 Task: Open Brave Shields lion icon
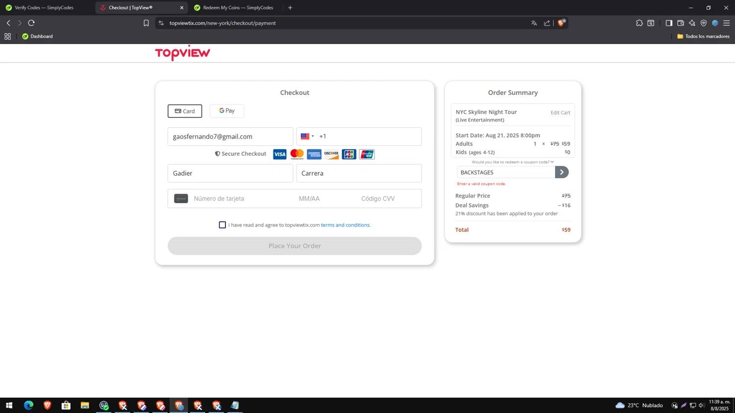(562, 23)
